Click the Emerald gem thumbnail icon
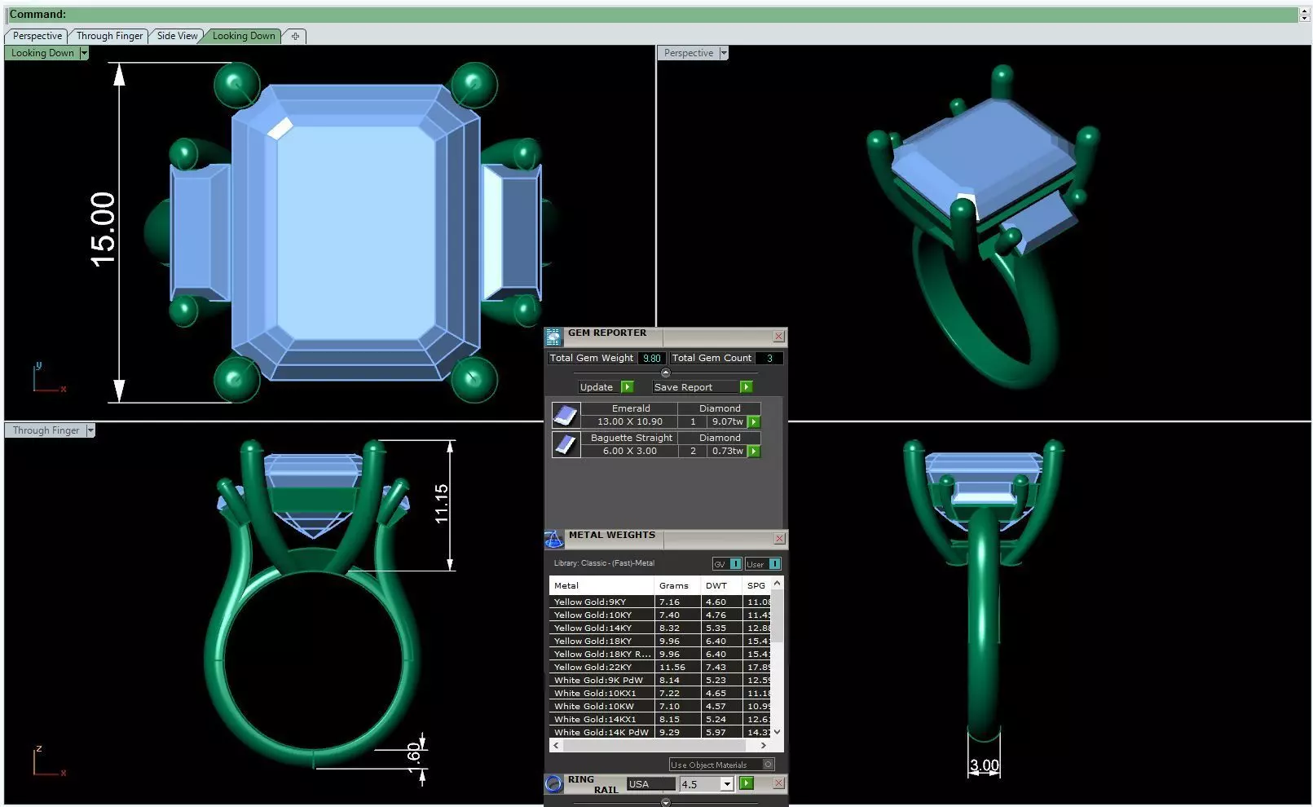The image size is (1313, 807). click(566, 415)
